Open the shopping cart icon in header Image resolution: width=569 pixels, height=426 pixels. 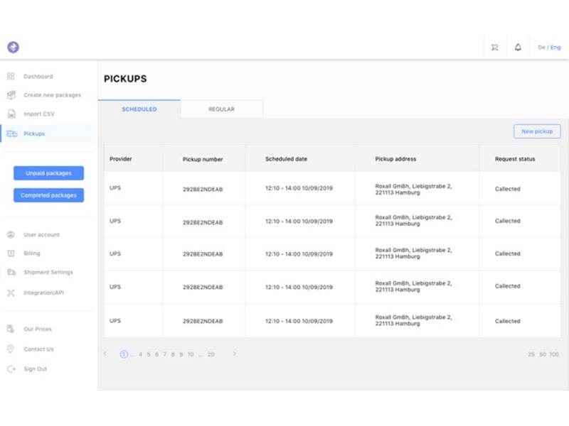tap(494, 48)
